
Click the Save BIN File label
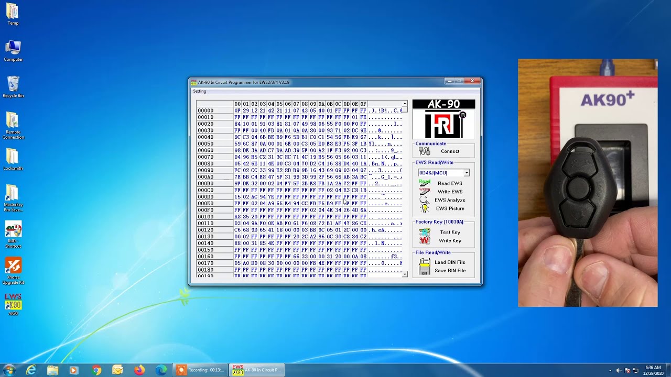pyautogui.click(x=450, y=271)
